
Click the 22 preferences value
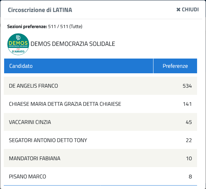(x=189, y=140)
